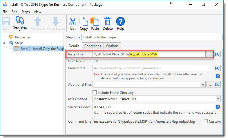
Task: Collapse the Steps tree node
Action: pyautogui.click(x=4, y=43)
